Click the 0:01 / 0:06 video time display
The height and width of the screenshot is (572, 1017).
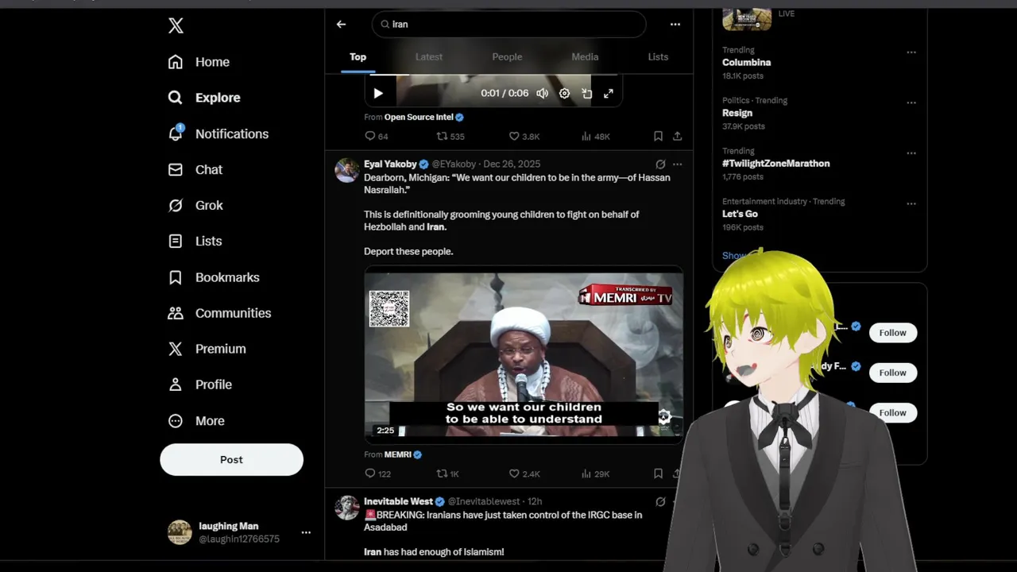coord(505,93)
